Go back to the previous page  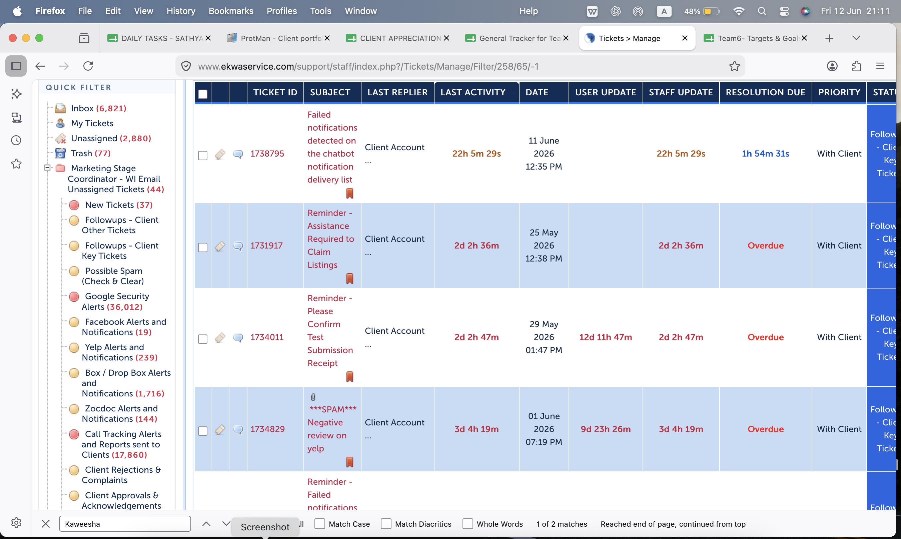click(40, 66)
